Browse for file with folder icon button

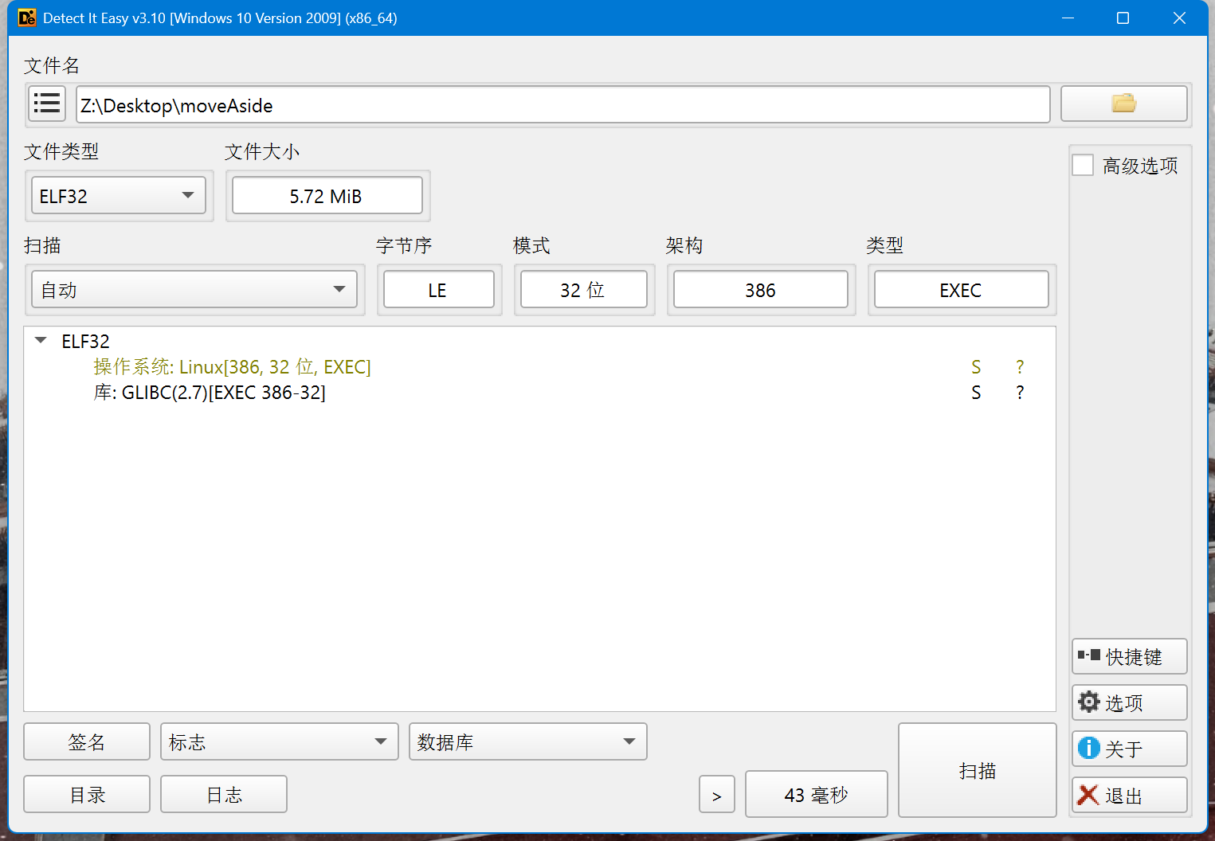1123,104
